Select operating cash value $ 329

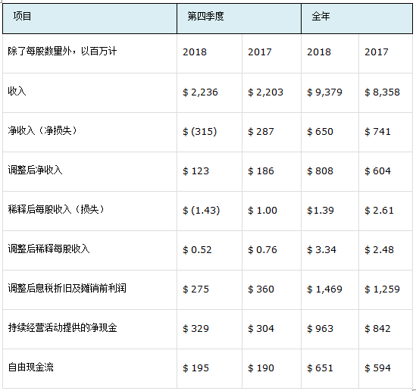[x=195, y=329]
